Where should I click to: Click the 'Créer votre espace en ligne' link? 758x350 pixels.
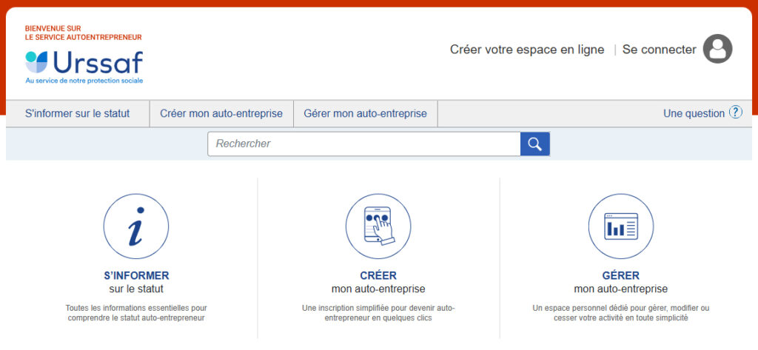pyautogui.click(x=526, y=50)
